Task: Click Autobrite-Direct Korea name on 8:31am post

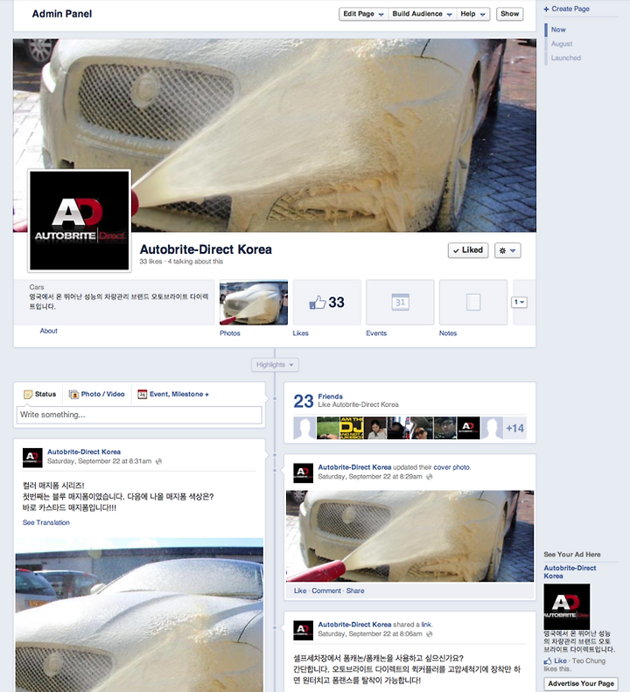Action: click(84, 452)
